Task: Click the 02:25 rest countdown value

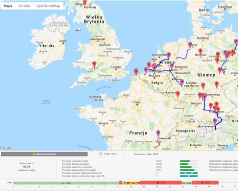Action: 27,167
